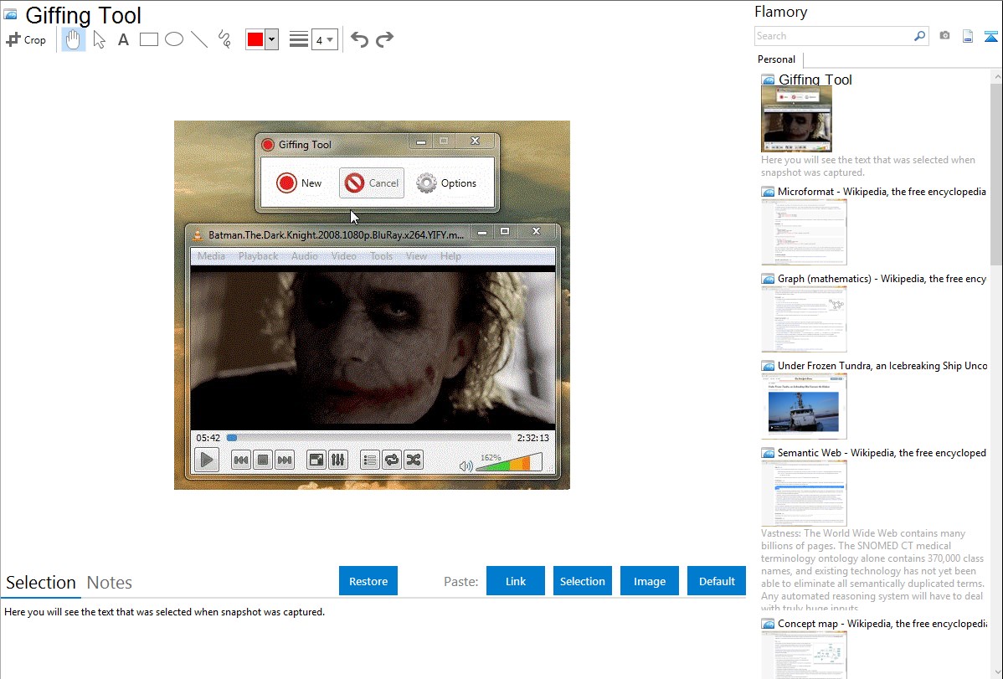The image size is (1003, 679).
Task: Activate the hand pan tool
Action: tap(73, 39)
